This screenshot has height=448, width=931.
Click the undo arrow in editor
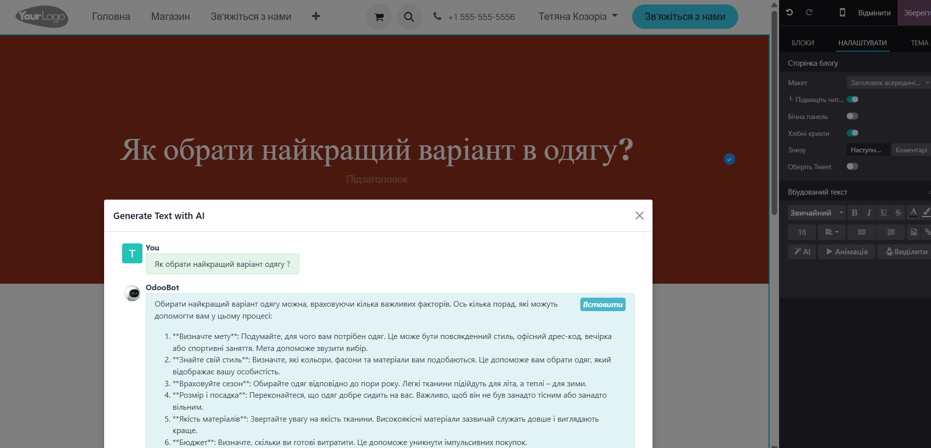click(790, 12)
